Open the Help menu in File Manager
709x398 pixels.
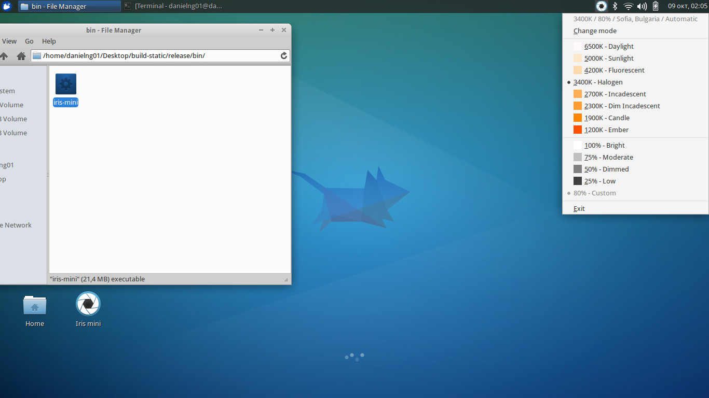point(49,41)
